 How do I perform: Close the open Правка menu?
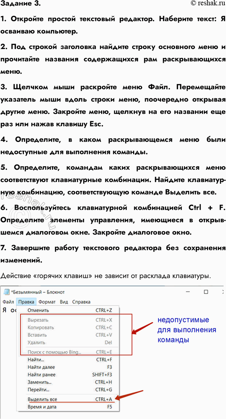pyautogui.click(x=26, y=302)
